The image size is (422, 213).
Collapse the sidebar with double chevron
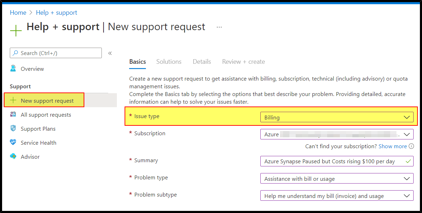point(110,53)
